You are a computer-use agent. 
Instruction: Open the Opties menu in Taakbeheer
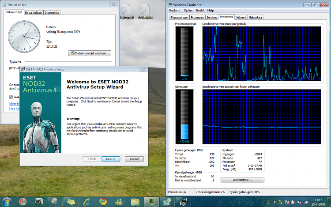coord(188,10)
